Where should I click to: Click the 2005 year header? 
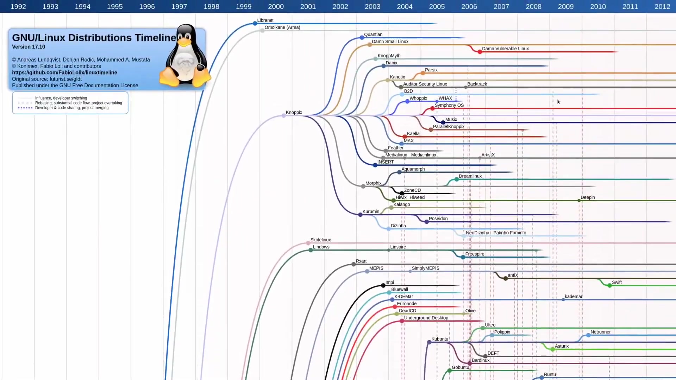point(437,6)
